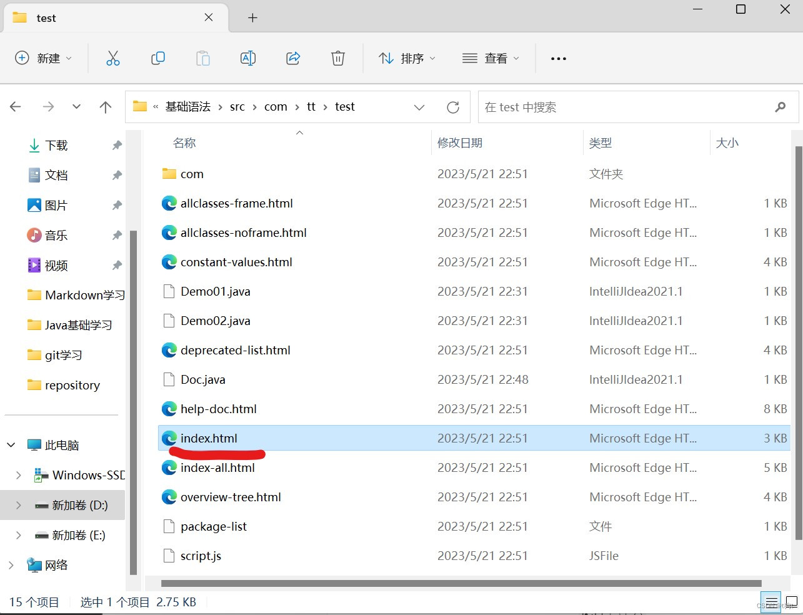Image resolution: width=803 pixels, height=615 pixels.
Task: Click 基础语法 in the address breadcrumb
Action: pyautogui.click(x=188, y=107)
